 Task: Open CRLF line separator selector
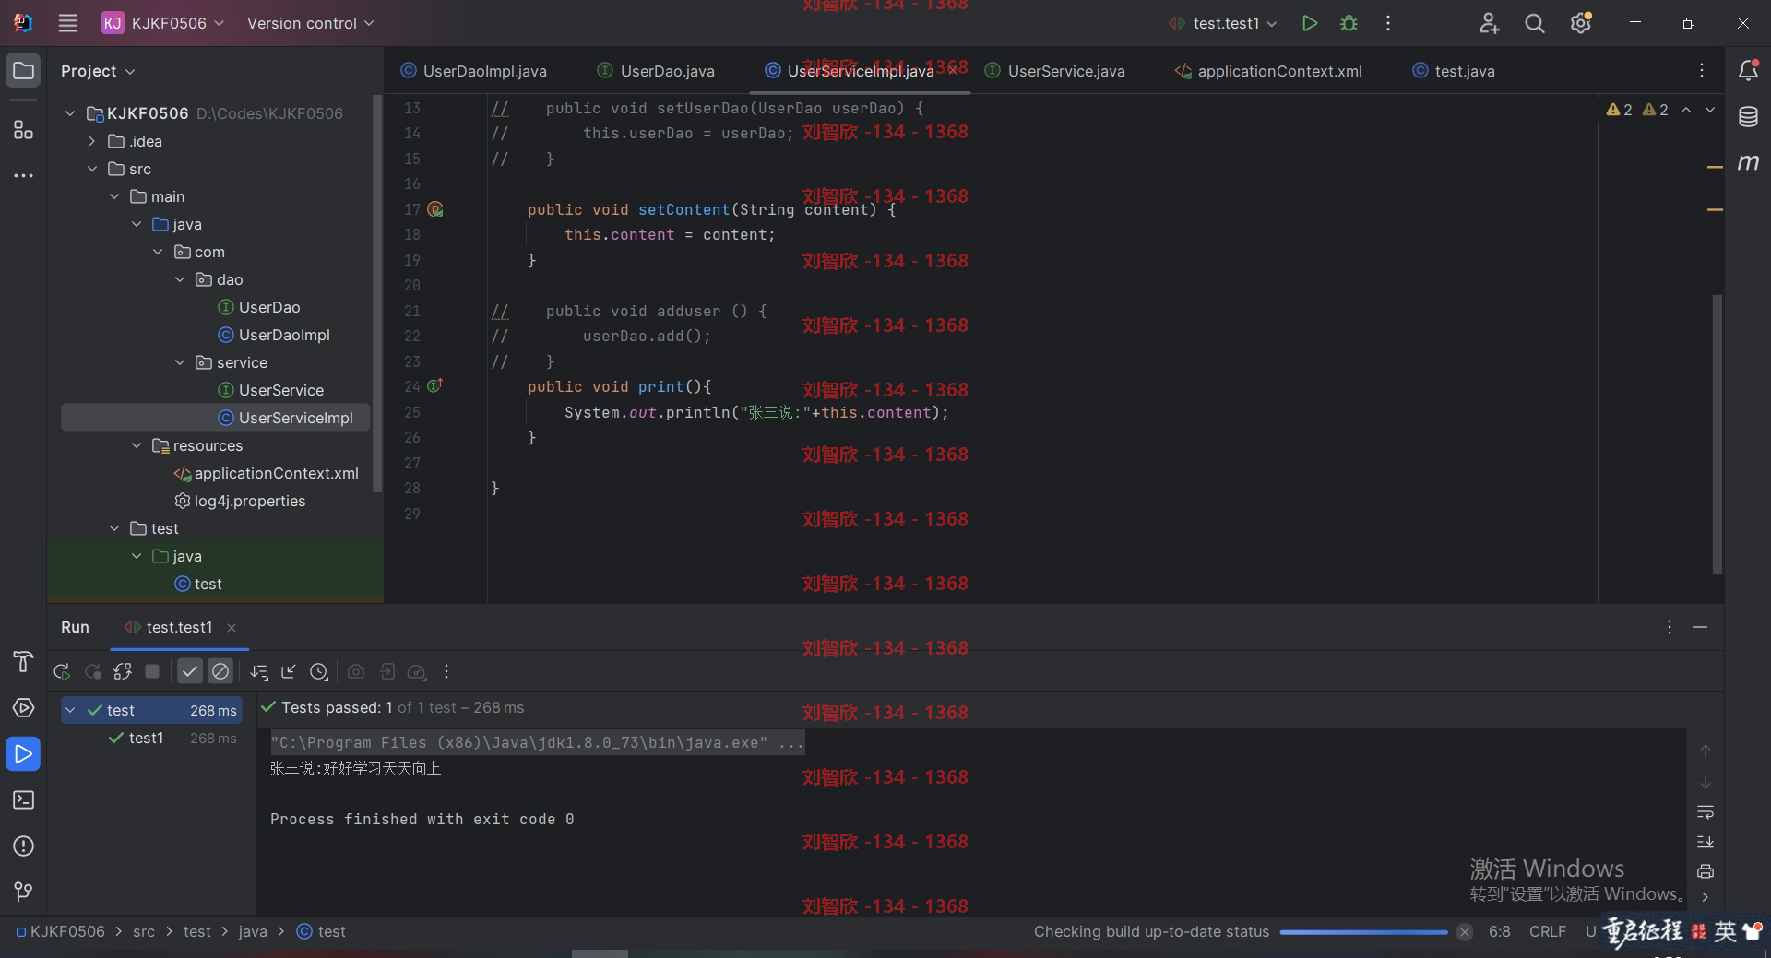point(1547,932)
